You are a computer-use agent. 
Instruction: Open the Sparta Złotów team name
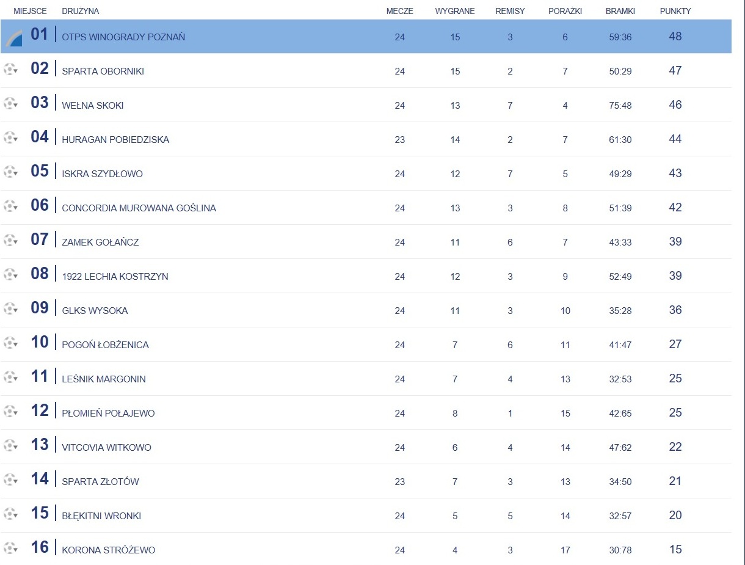tap(100, 481)
